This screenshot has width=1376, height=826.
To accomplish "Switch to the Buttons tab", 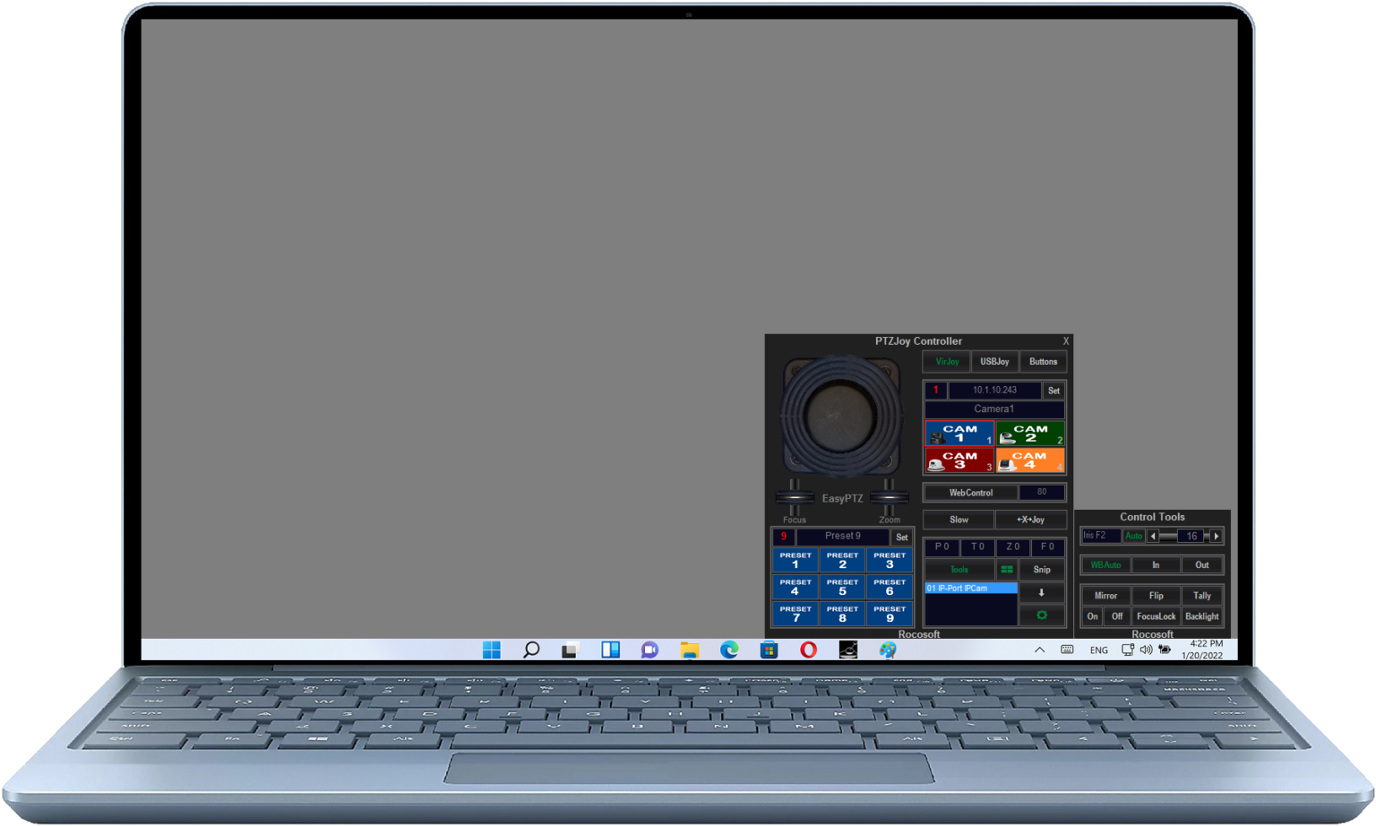I will coord(1044,361).
